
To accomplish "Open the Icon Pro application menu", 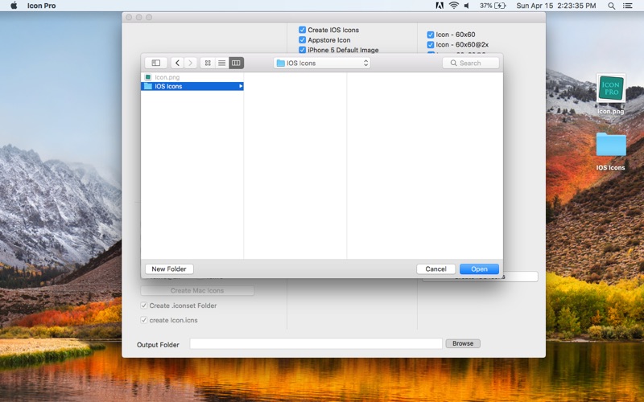I will tap(42, 6).
